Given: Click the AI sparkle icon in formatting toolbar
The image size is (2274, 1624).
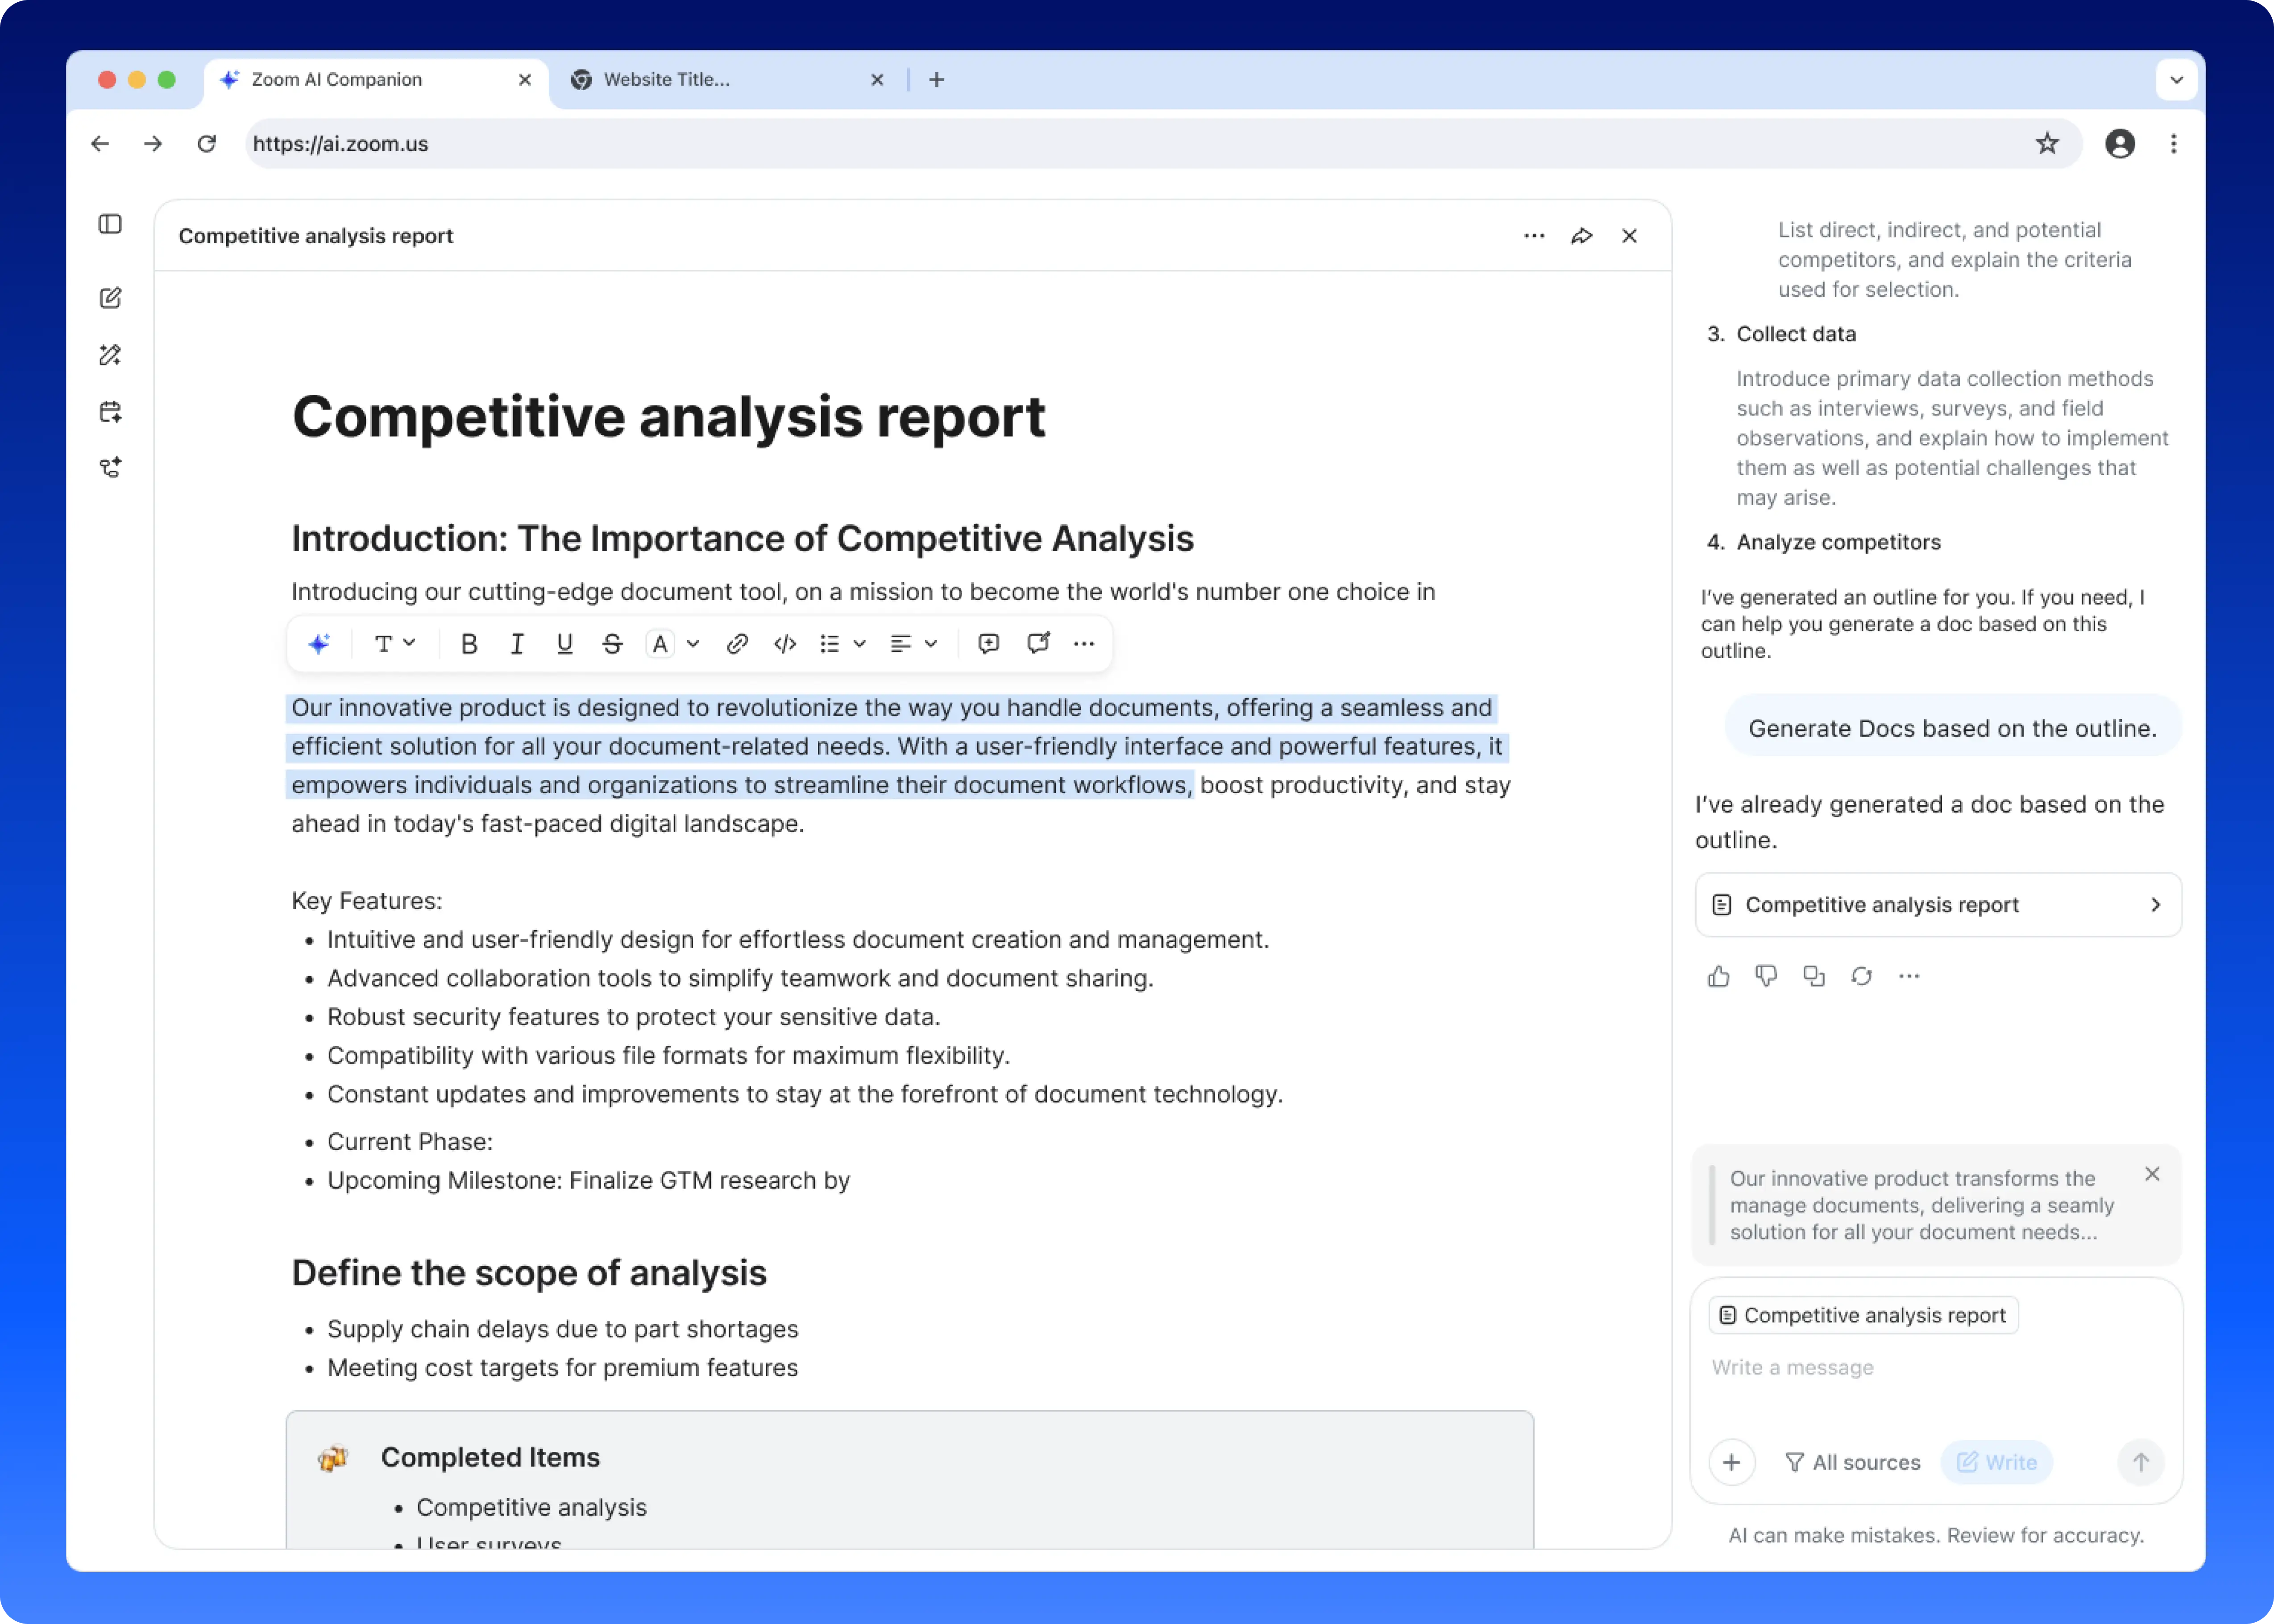Looking at the screenshot, I should 319,644.
